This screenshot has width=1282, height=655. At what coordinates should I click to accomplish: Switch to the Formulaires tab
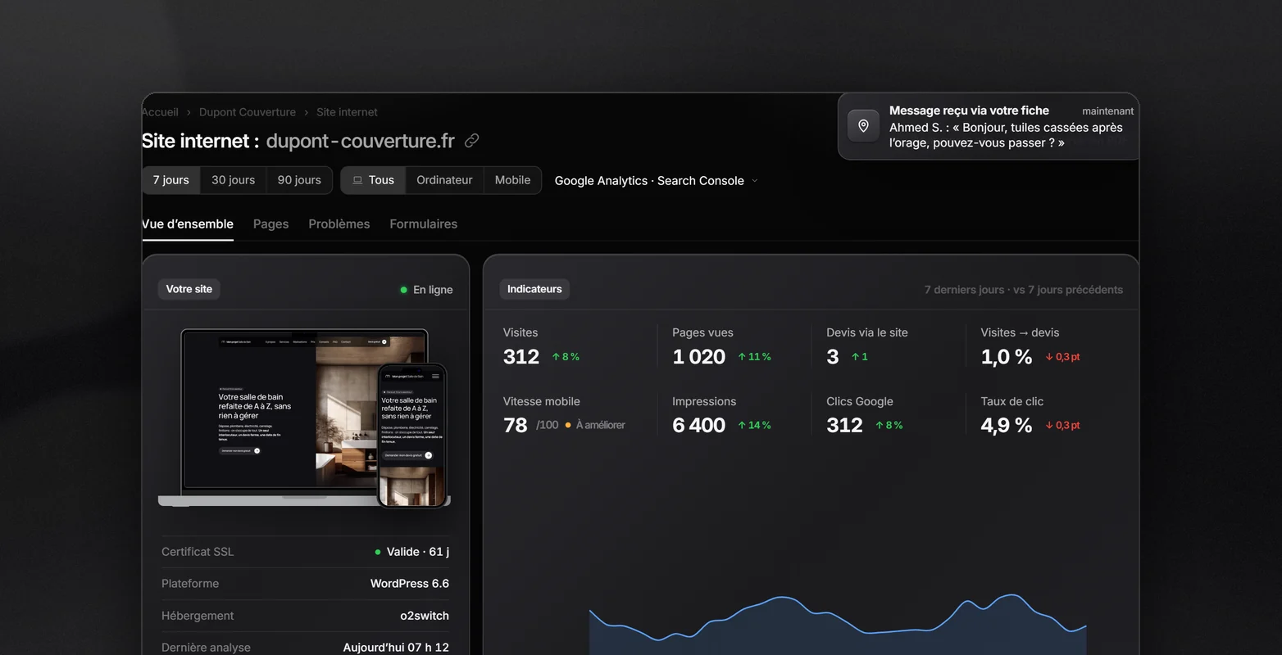pos(423,224)
